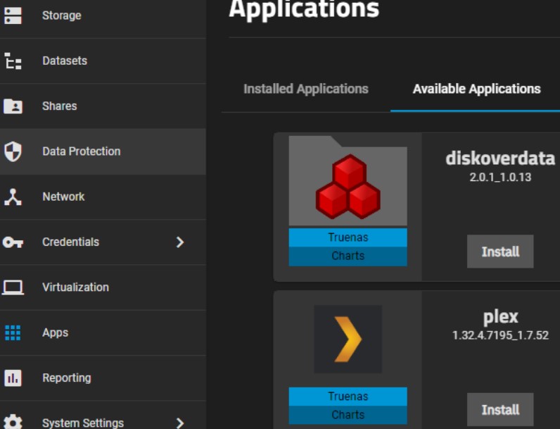Click the plex orange chevron logo

point(348,340)
